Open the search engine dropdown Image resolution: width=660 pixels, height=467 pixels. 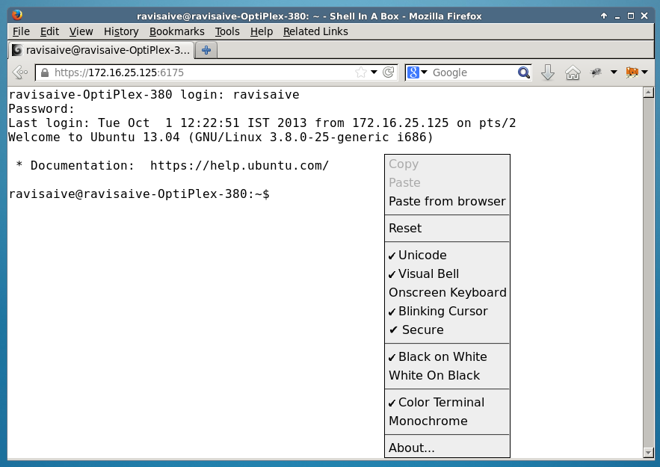pyautogui.click(x=423, y=73)
